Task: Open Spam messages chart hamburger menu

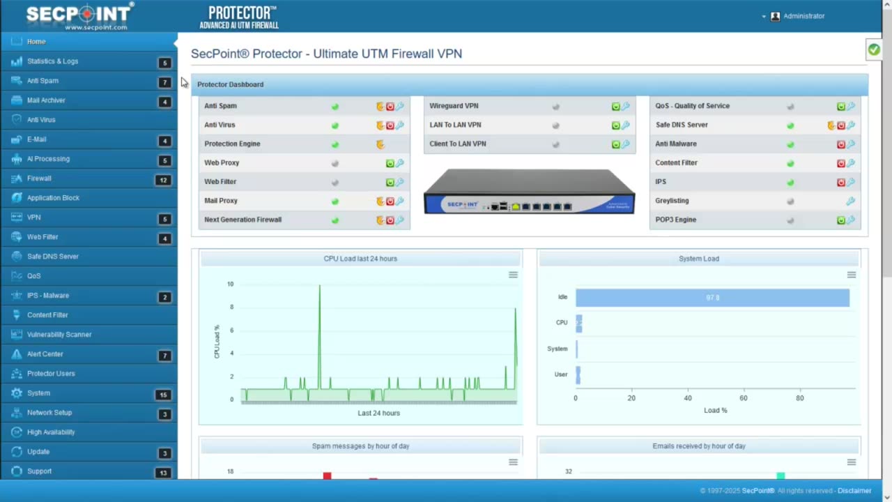Action: 513,462
